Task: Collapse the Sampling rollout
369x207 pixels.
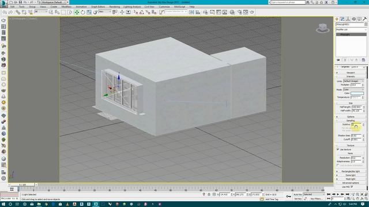Action: (351, 120)
